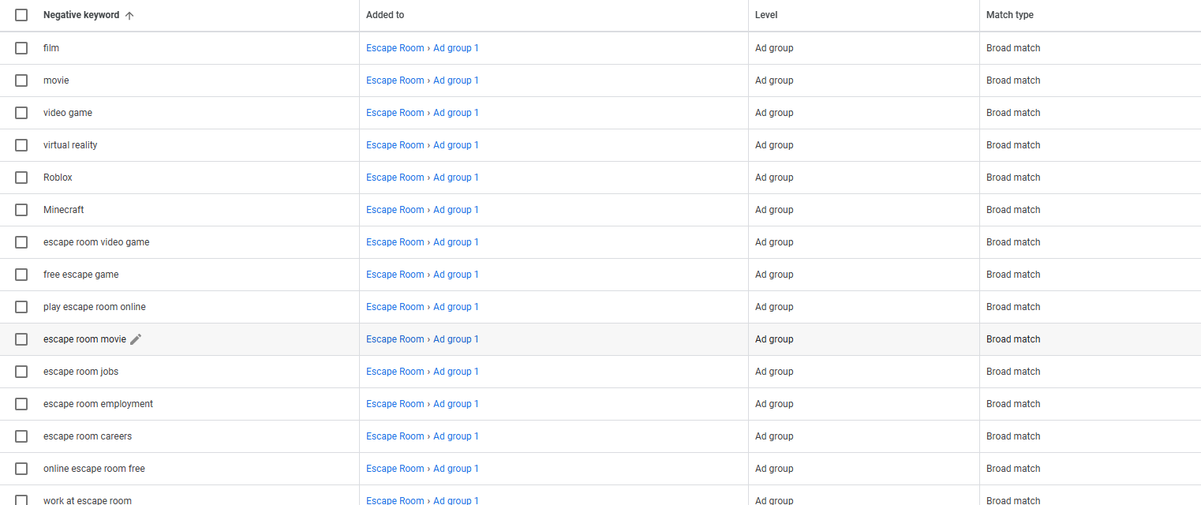Click the Ad group level in movie row

[774, 80]
